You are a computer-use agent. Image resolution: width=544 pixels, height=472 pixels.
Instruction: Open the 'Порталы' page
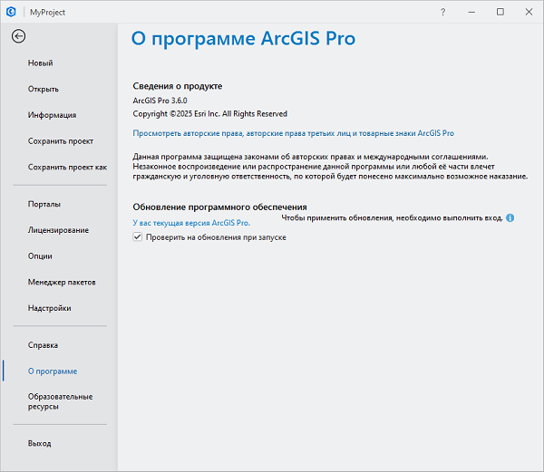[44, 204]
